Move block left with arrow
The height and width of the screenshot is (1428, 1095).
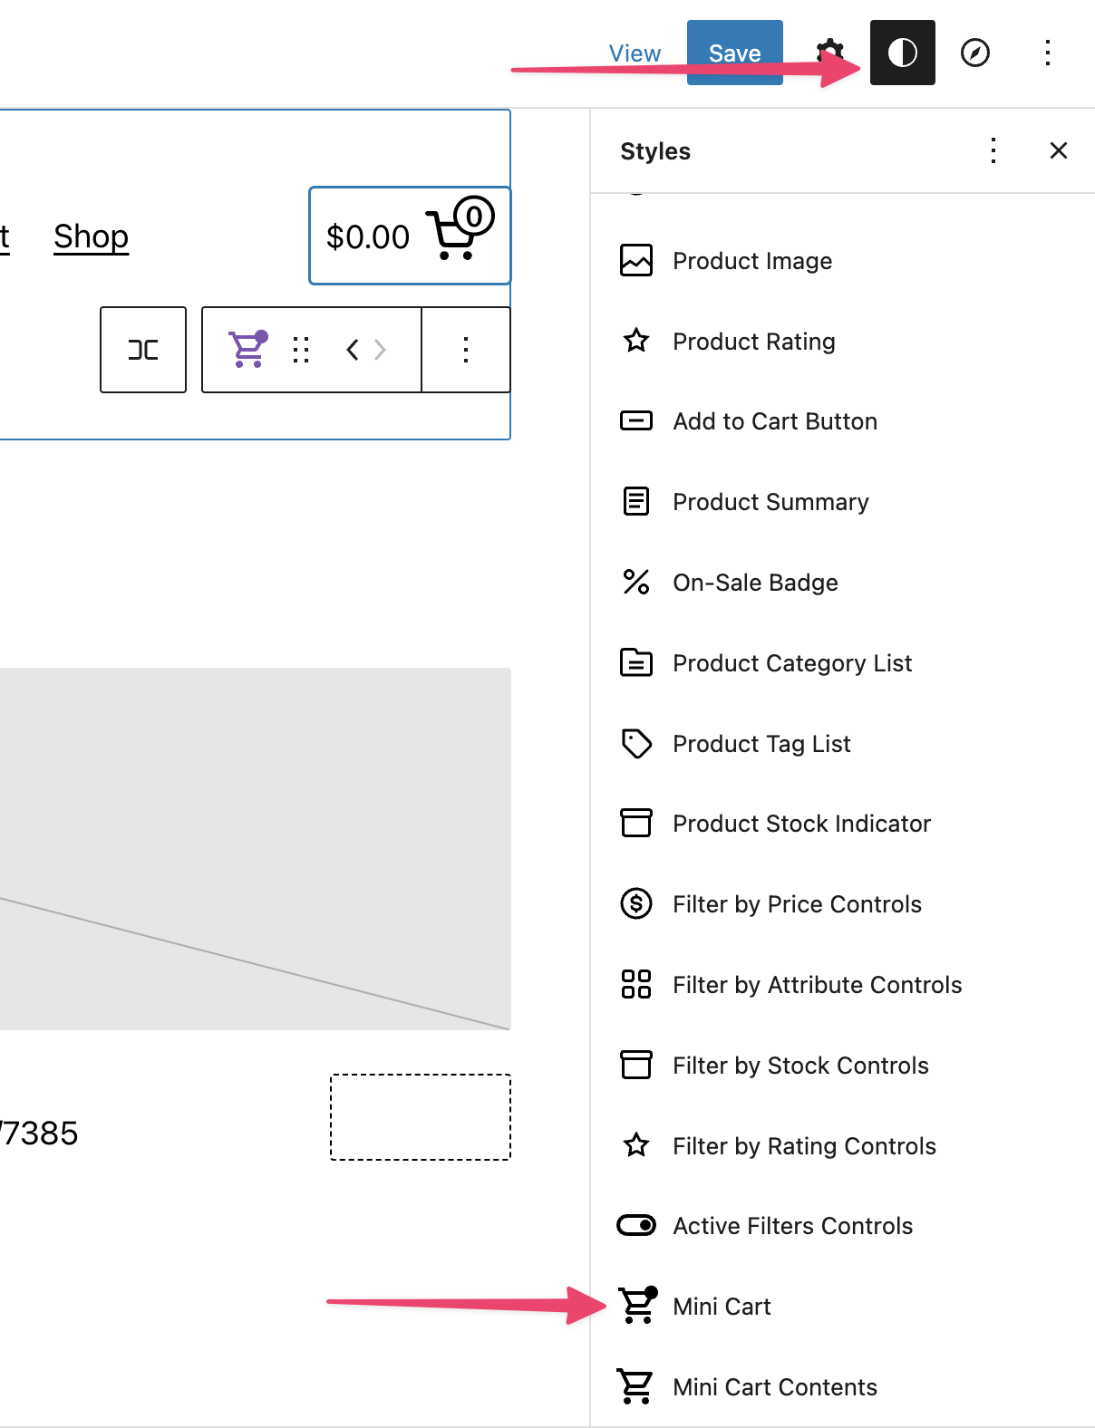[x=353, y=350]
